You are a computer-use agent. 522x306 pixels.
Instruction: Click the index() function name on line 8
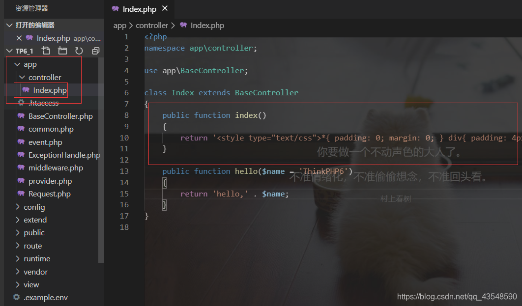point(246,115)
